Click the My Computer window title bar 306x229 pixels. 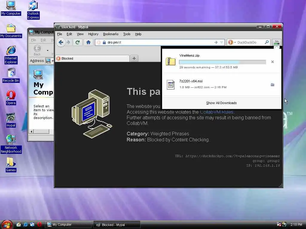pos(41,32)
